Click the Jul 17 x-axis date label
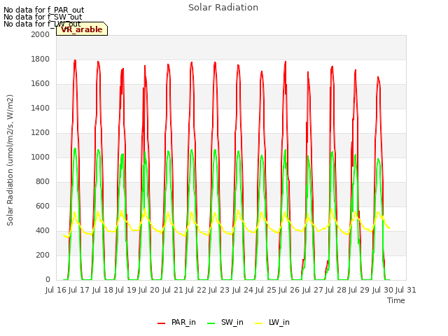The width and height of the screenshot is (448, 336). (x=79, y=290)
